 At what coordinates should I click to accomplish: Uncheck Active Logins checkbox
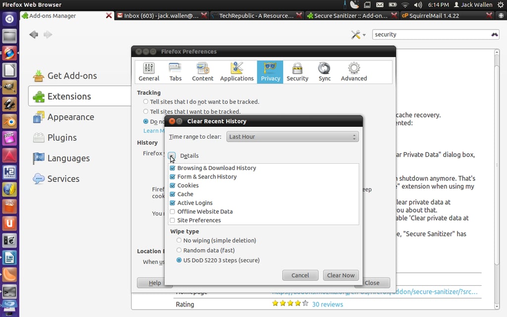[x=172, y=203]
